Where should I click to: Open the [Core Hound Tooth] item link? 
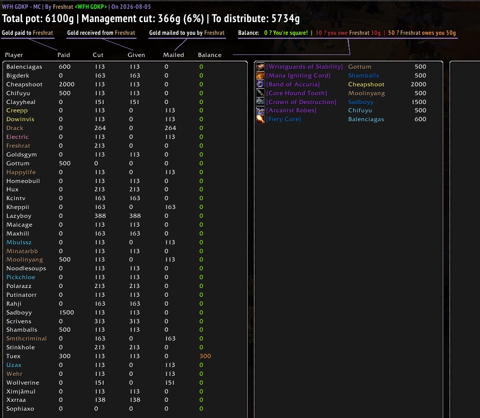pos(297,93)
